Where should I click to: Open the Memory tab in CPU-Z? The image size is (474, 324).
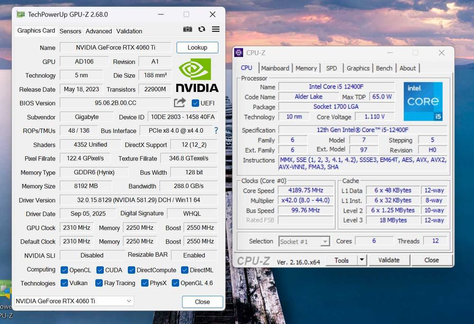(306, 68)
